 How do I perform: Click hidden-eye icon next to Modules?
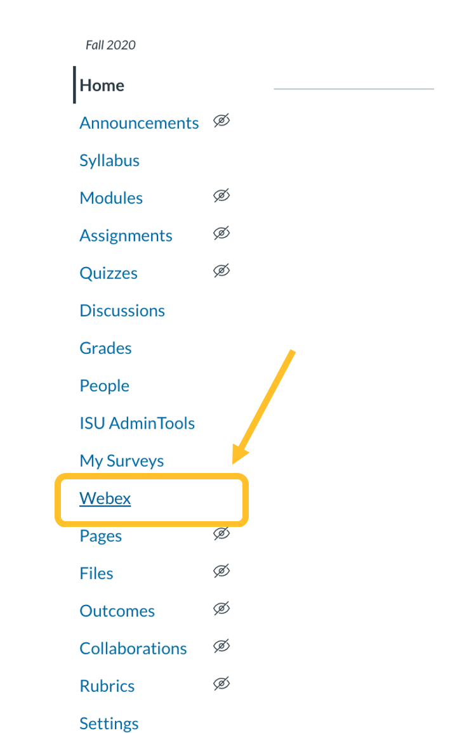click(x=221, y=196)
